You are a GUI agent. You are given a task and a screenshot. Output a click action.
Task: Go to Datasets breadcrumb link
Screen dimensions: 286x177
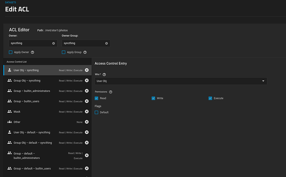pyautogui.click(x=11, y=2)
